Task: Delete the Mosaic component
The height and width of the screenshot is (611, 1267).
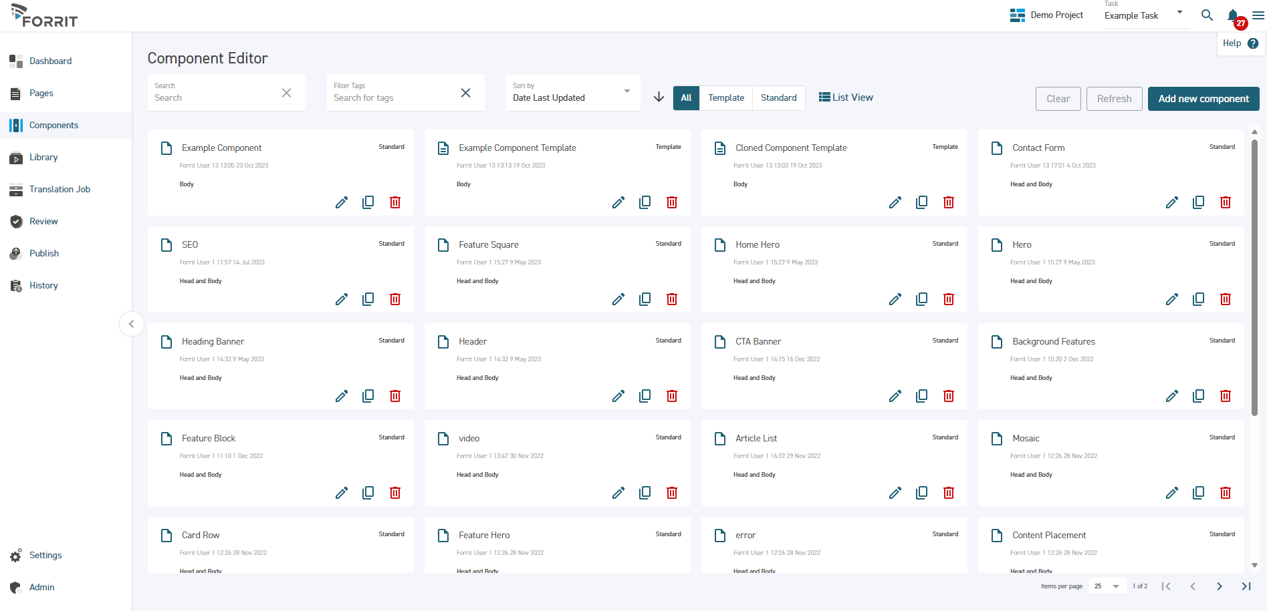Action: tap(1226, 492)
